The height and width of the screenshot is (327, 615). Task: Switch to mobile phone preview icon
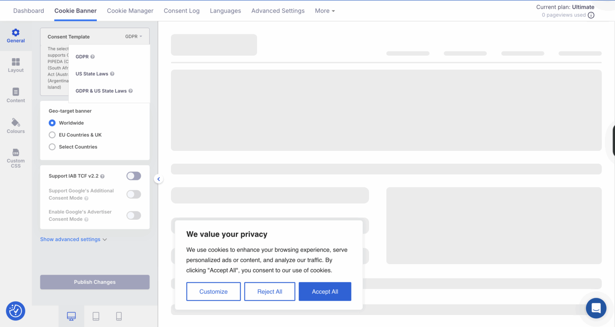coord(119,316)
